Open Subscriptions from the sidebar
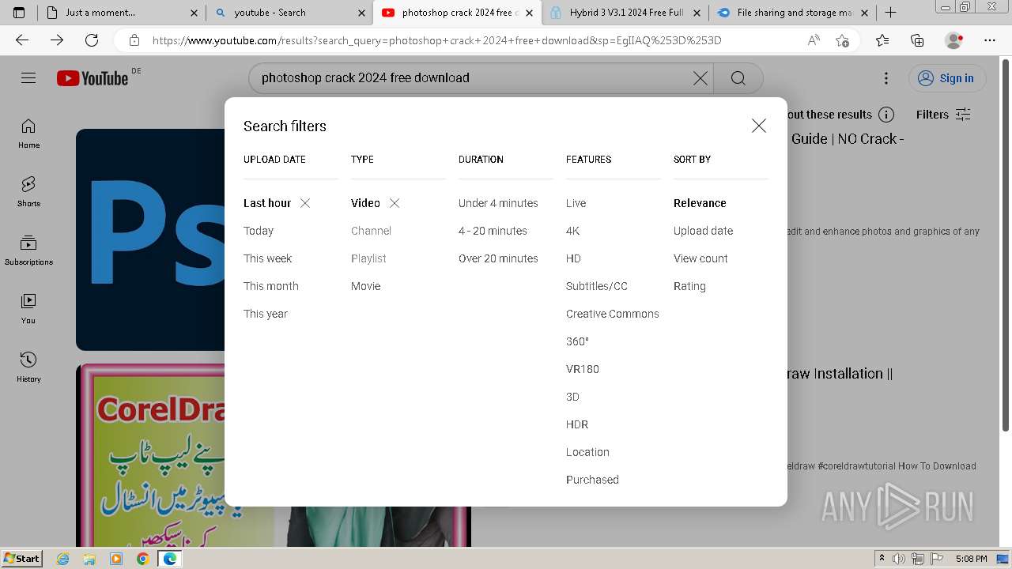1012x569 pixels. click(x=28, y=251)
